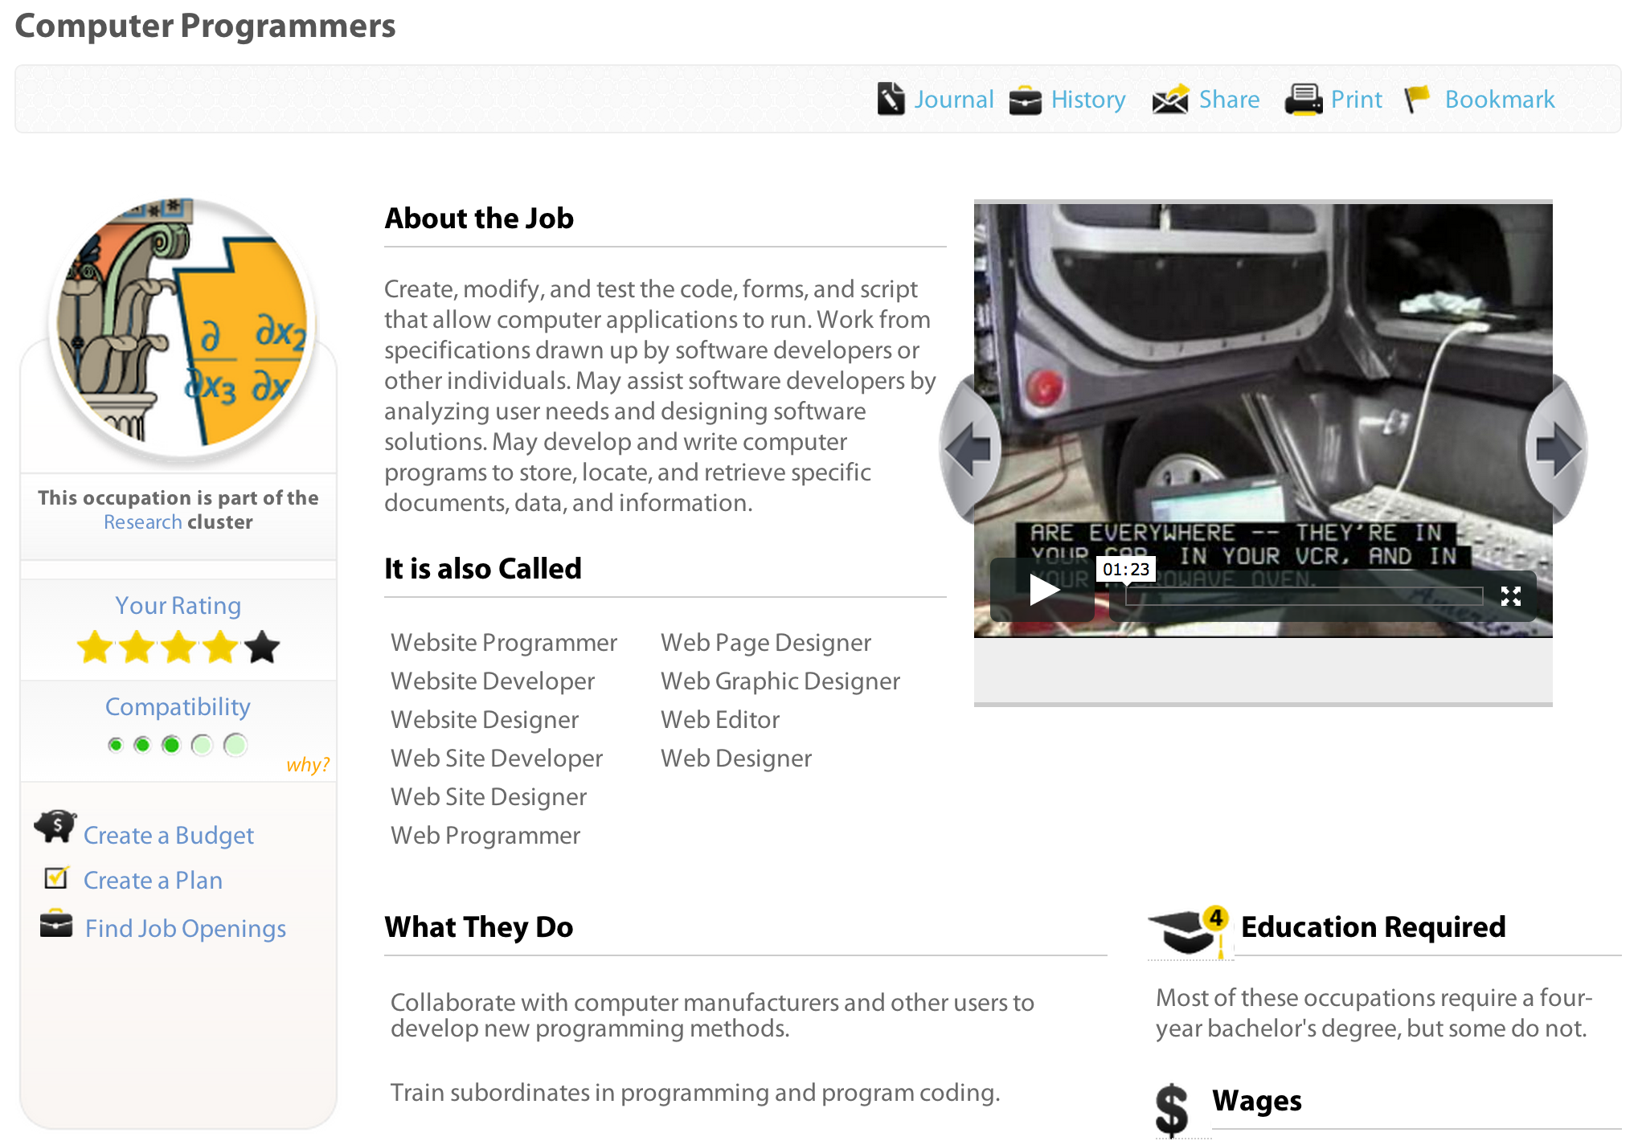Click the 'It is also Called' heading

pos(483,568)
